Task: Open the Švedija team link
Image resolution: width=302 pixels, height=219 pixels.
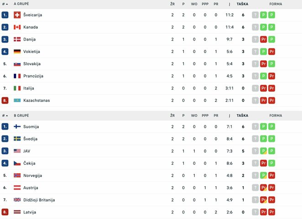Action: pyautogui.click(x=31, y=139)
